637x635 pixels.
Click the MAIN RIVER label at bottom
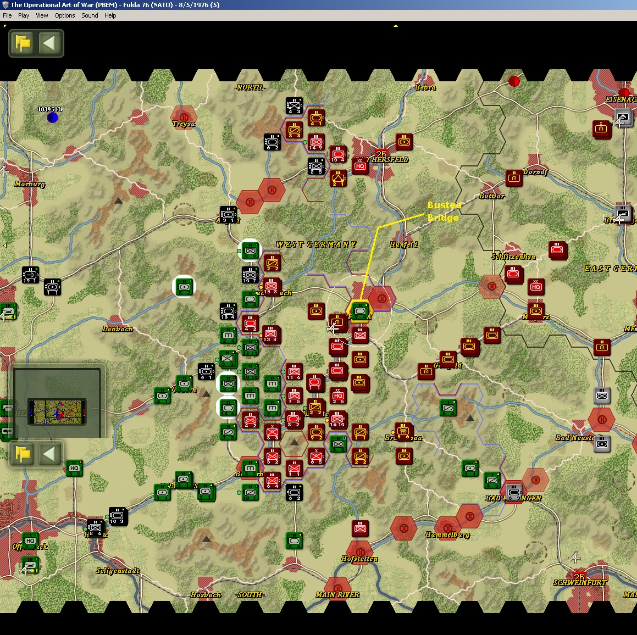(337, 595)
